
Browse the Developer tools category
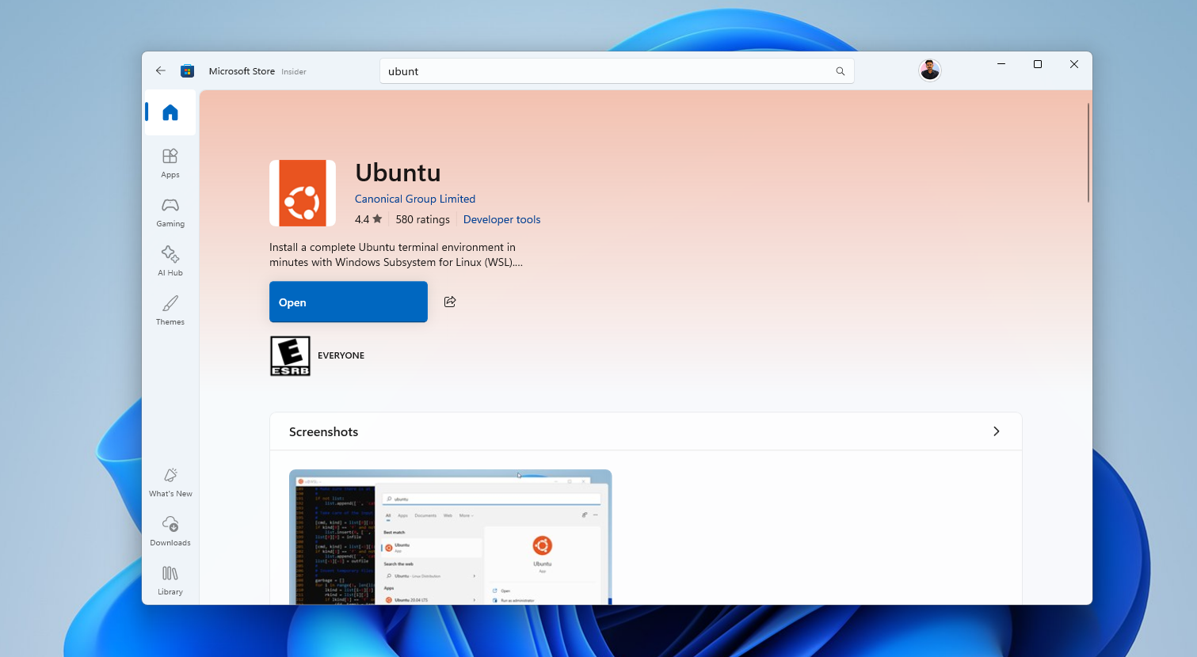tap(501, 219)
